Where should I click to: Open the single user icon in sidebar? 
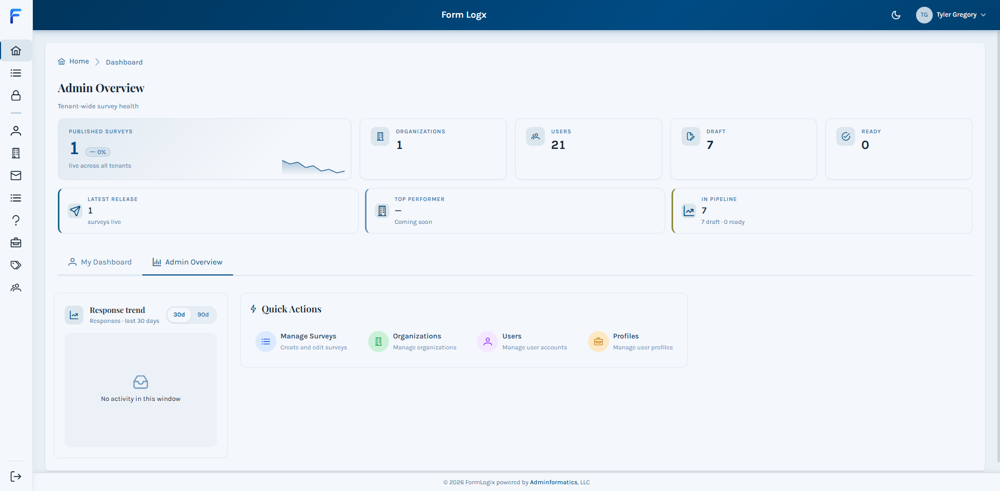16,131
